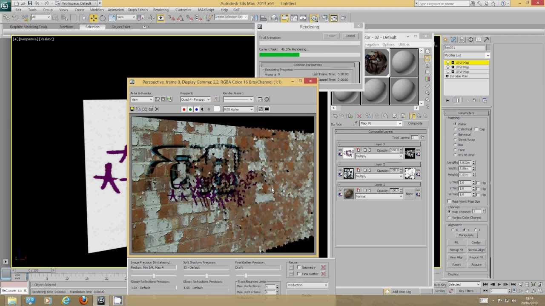Screen dimensions: 545x306
Task: Open the MAXScript menu
Action: [206, 10]
